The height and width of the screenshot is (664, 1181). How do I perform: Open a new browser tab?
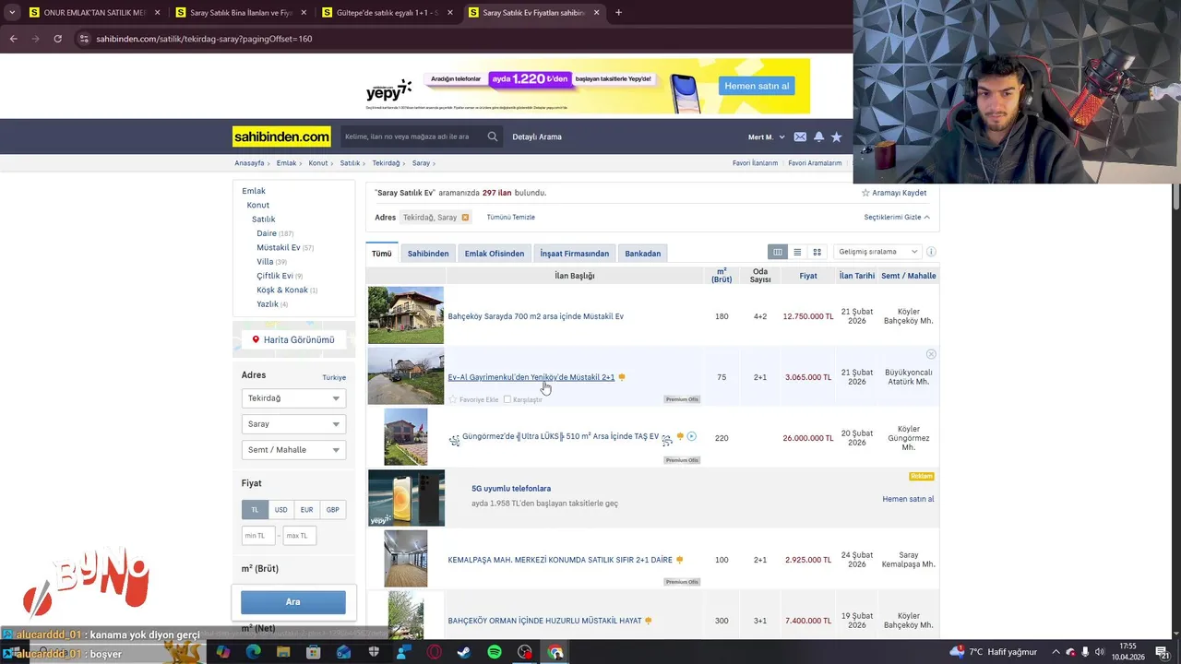(618, 13)
